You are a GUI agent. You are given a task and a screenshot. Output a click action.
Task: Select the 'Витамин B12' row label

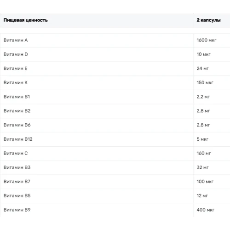pyautogui.click(x=18, y=139)
